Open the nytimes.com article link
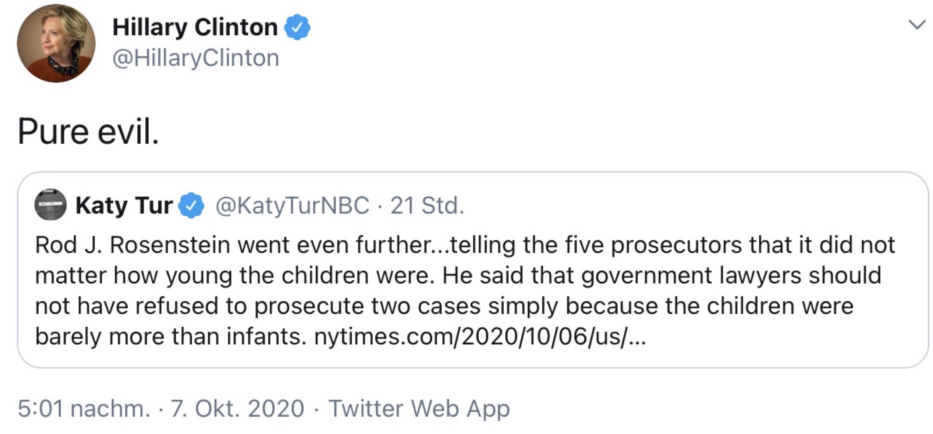This screenshot has width=933, height=434. tap(480, 336)
